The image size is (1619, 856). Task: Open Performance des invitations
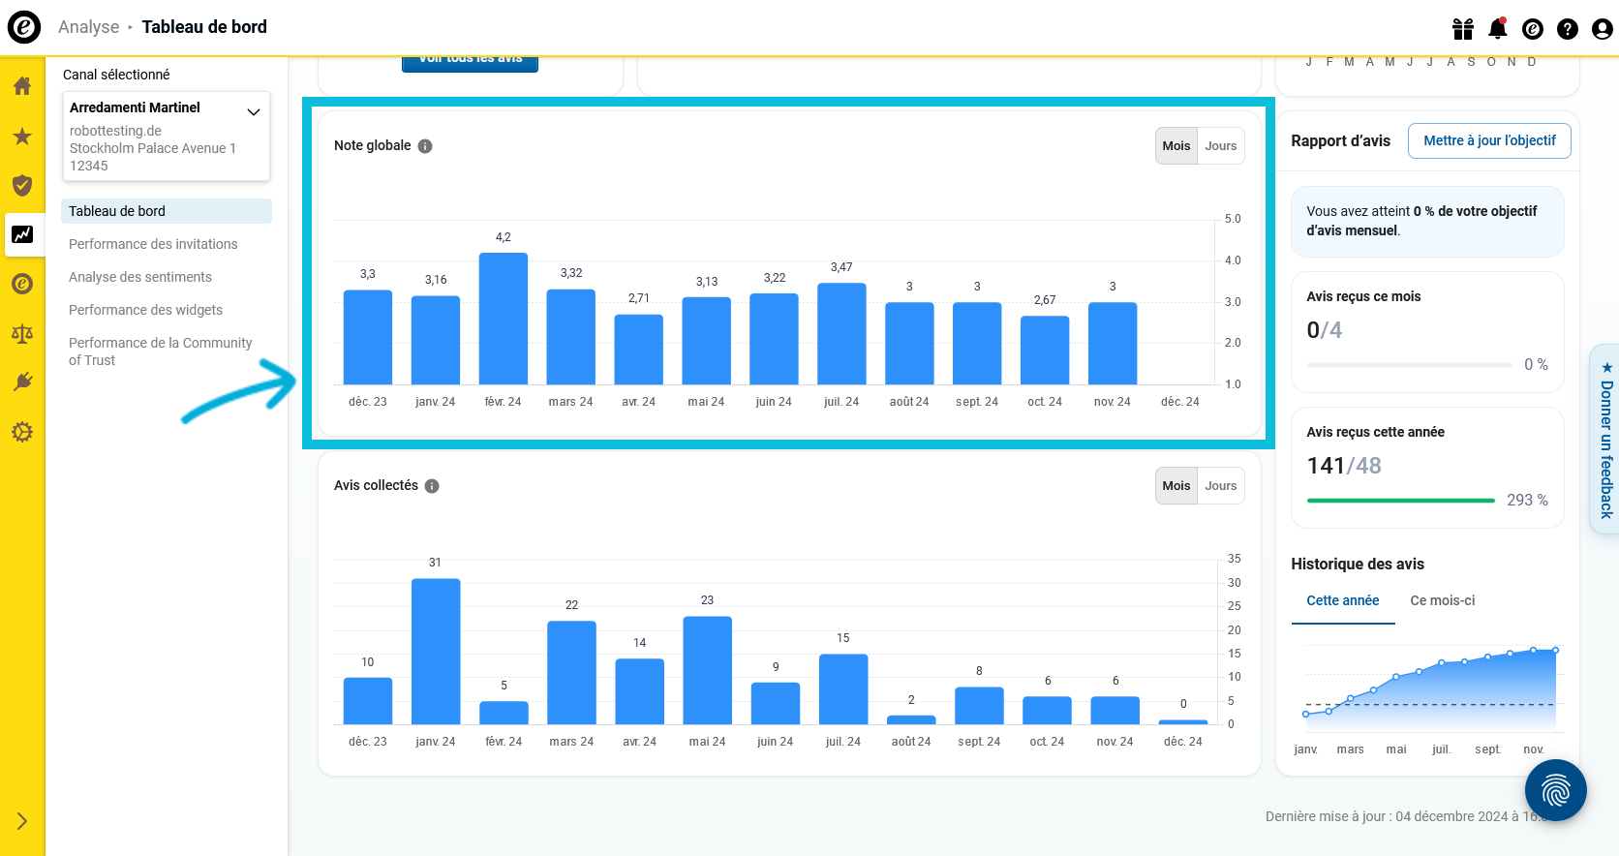coord(153,244)
